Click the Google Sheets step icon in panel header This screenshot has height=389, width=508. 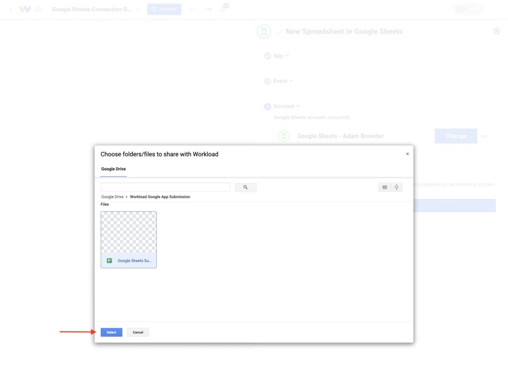[x=264, y=31]
